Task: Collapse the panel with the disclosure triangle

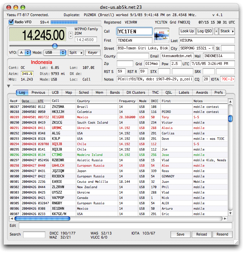Action: (x=9, y=86)
